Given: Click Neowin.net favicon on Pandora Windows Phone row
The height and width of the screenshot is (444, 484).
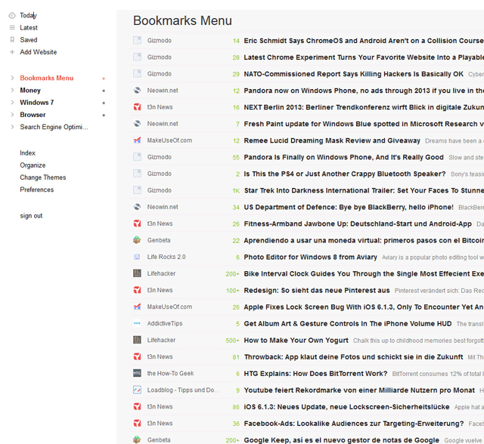Looking at the screenshot, I should [137, 91].
